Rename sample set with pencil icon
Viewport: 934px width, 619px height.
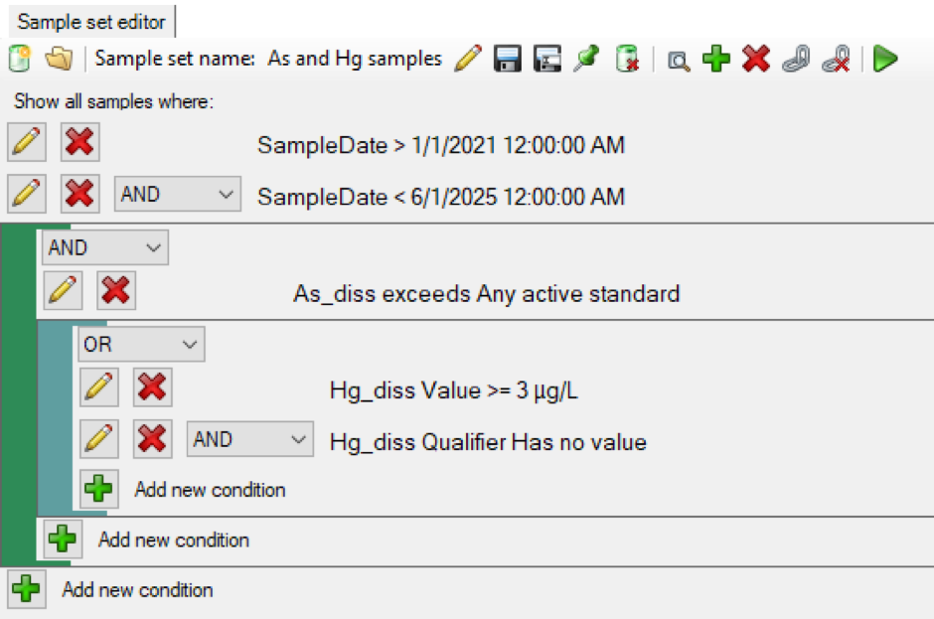468,59
